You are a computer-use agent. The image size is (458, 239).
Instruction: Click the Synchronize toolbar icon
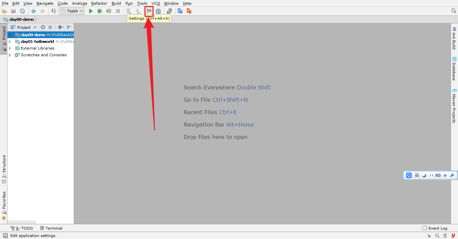(x=22, y=11)
